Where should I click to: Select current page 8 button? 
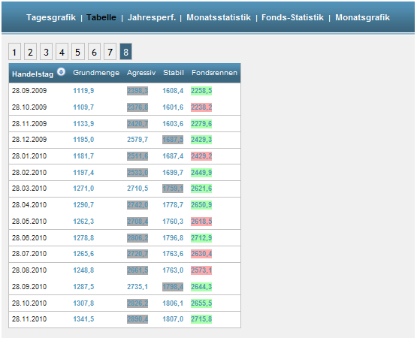point(125,52)
